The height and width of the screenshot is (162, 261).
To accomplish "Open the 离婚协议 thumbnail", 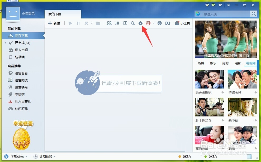I will coord(209,135).
